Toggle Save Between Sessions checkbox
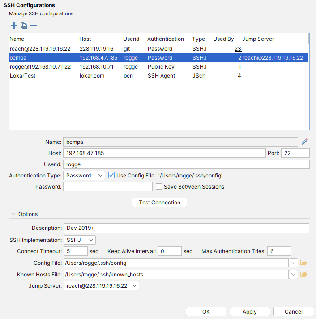Image resolution: width=316 pixels, height=319 pixels. click(x=158, y=187)
